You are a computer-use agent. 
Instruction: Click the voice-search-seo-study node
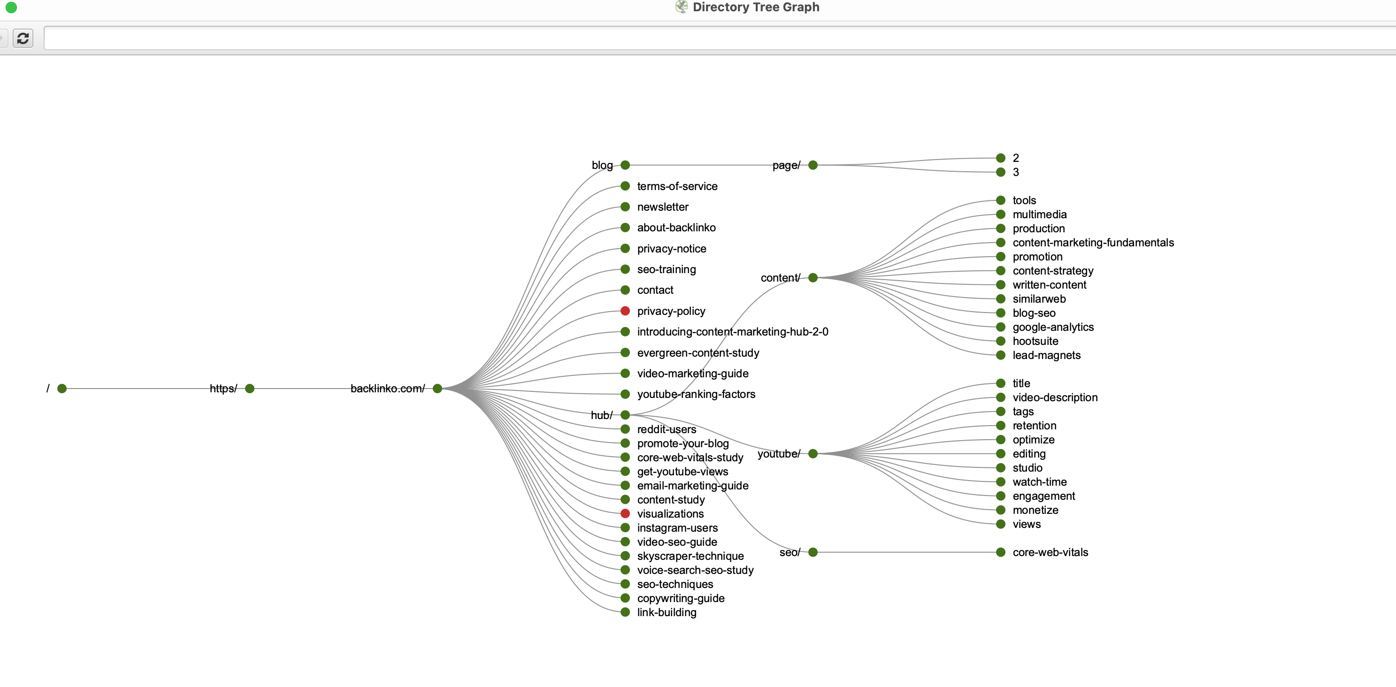point(625,570)
